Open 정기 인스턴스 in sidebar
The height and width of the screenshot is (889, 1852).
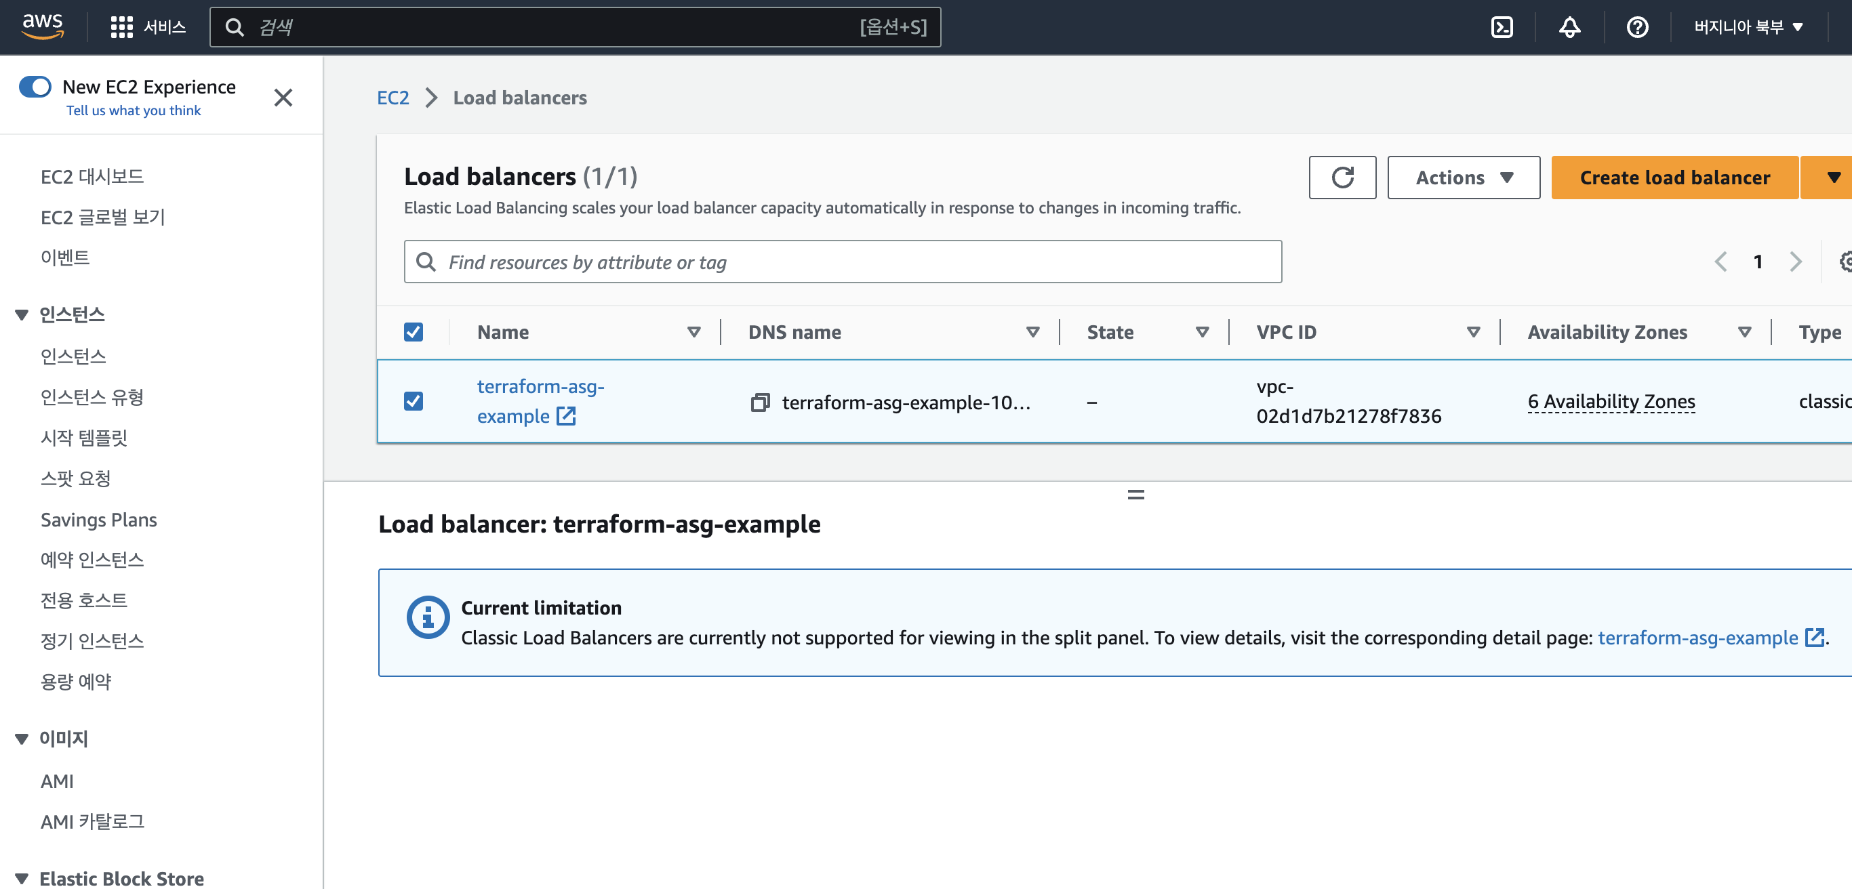click(x=92, y=641)
